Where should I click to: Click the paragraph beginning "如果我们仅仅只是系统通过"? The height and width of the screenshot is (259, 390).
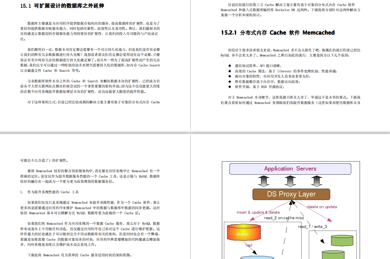90,208
